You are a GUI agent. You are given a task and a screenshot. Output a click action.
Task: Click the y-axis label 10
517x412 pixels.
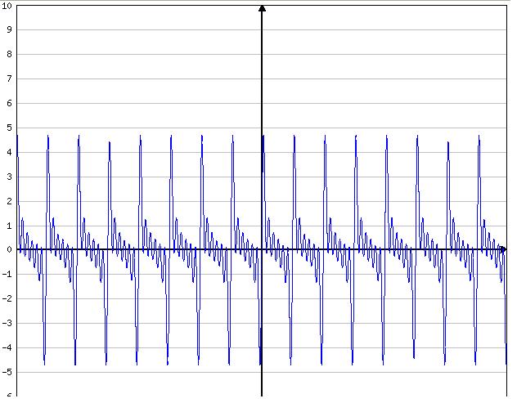7,6
